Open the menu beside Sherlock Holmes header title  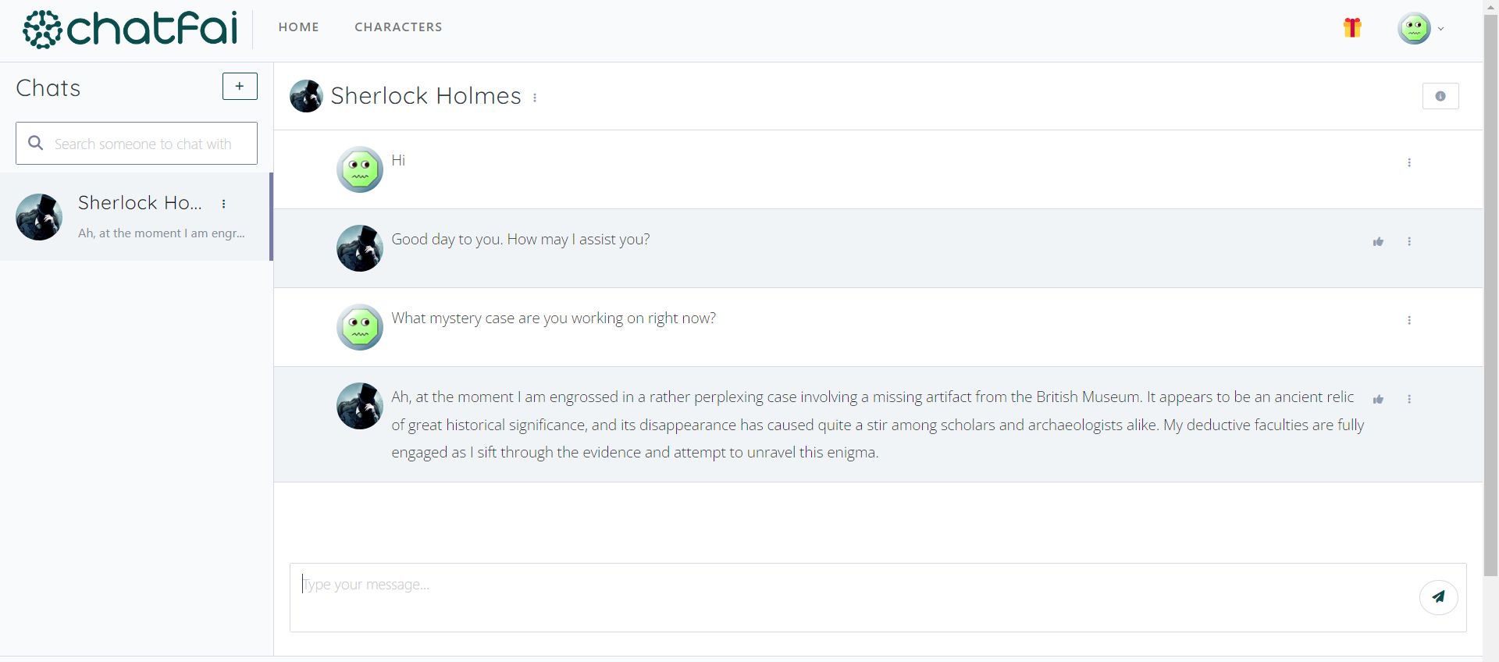pos(535,98)
